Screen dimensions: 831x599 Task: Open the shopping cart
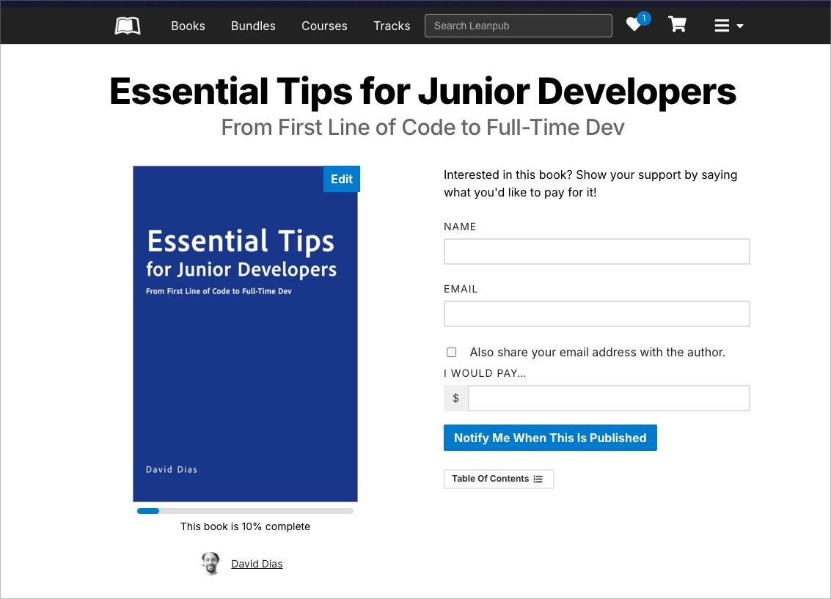point(677,24)
